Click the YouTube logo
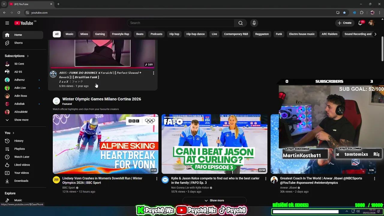The image size is (384, 216). pyautogui.click(x=24, y=23)
